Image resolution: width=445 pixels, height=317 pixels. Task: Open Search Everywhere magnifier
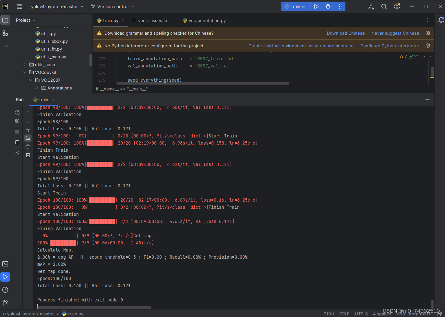(x=384, y=6)
